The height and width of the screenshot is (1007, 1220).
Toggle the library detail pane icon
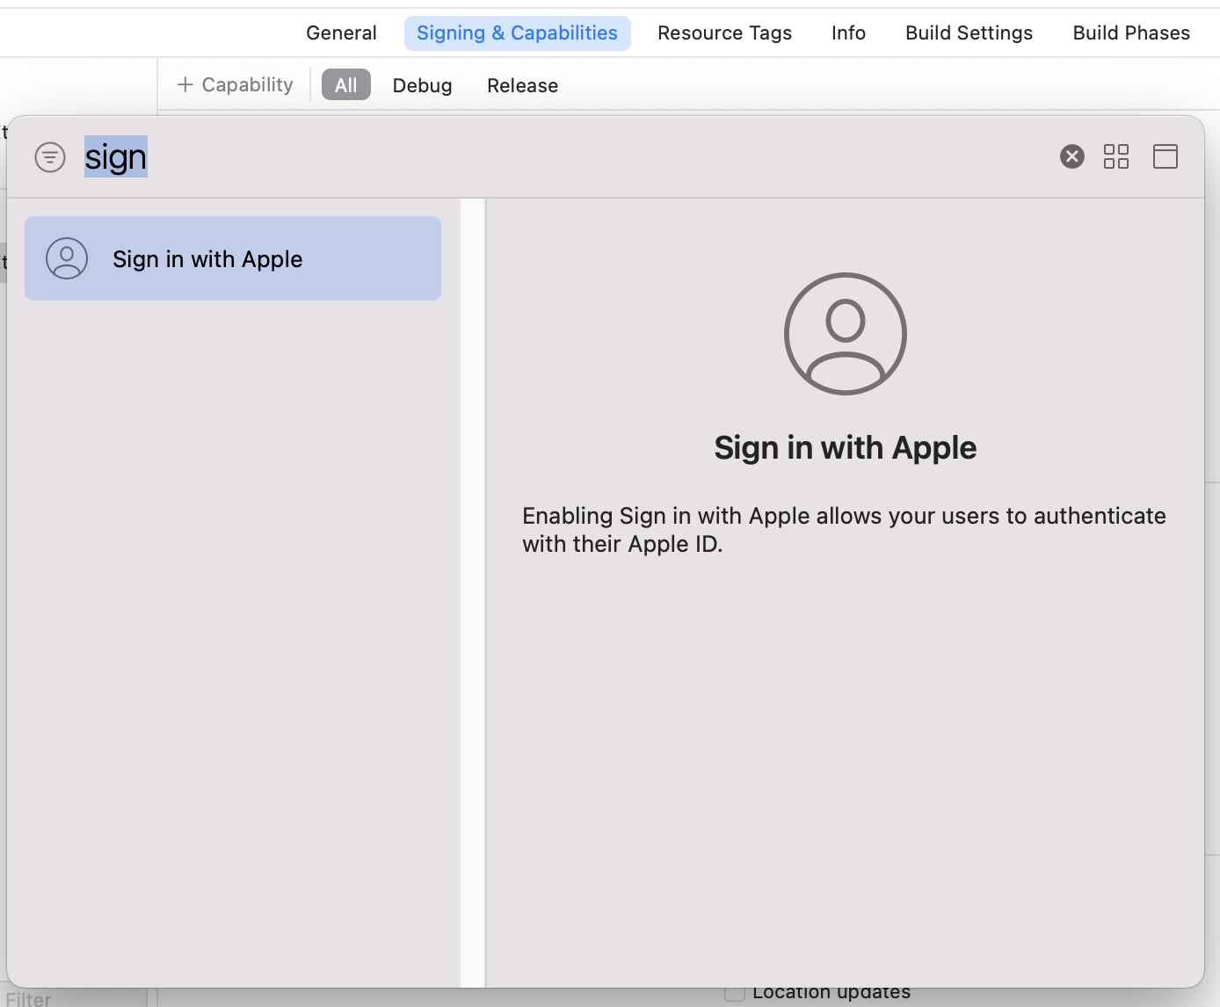(x=1165, y=156)
